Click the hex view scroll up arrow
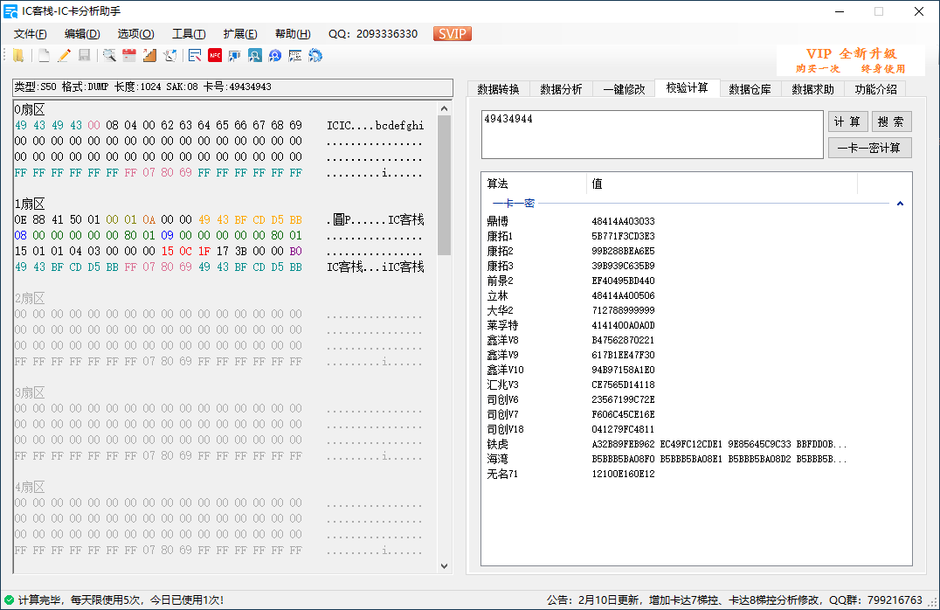 pyautogui.click(x=444, y=108)
